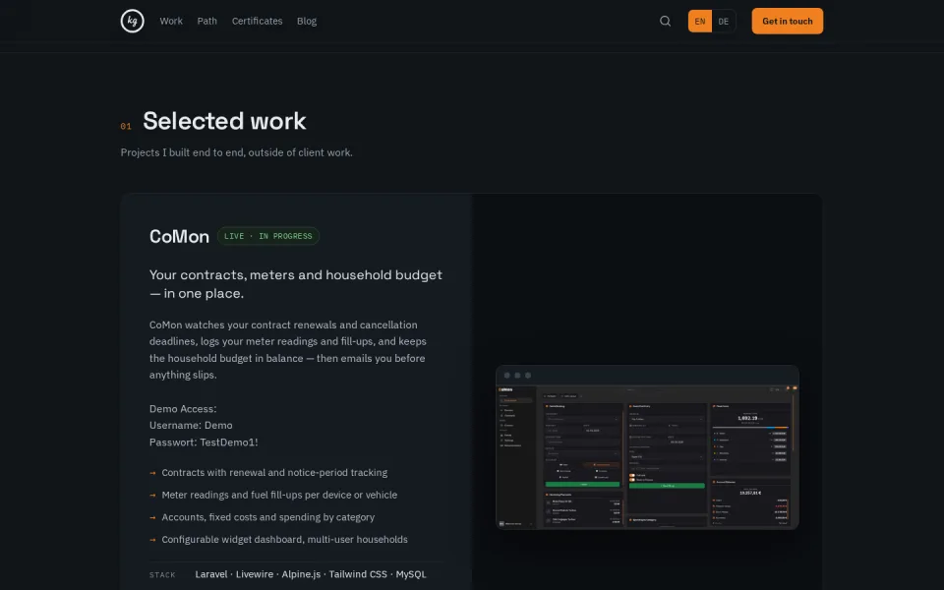Click the section number 01
Viewport: 944px width, 590px height.
pyautogui.click(x=126, y=127)
